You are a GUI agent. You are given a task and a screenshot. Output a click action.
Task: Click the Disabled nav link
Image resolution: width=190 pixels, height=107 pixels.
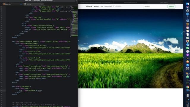[118, 7]
